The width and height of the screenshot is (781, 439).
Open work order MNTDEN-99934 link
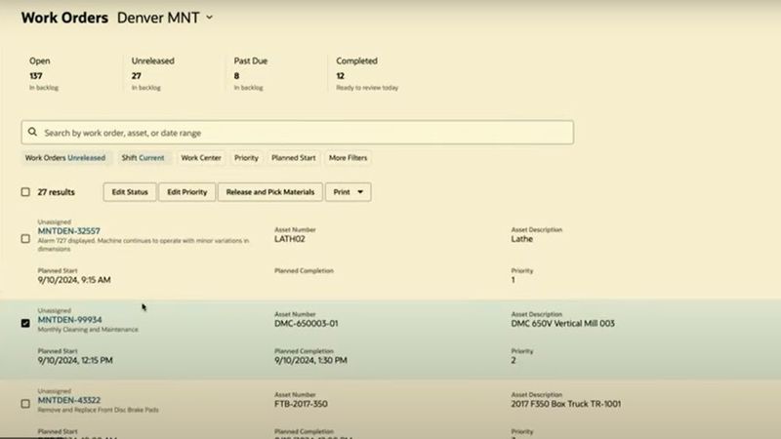(x=69, y=320)
